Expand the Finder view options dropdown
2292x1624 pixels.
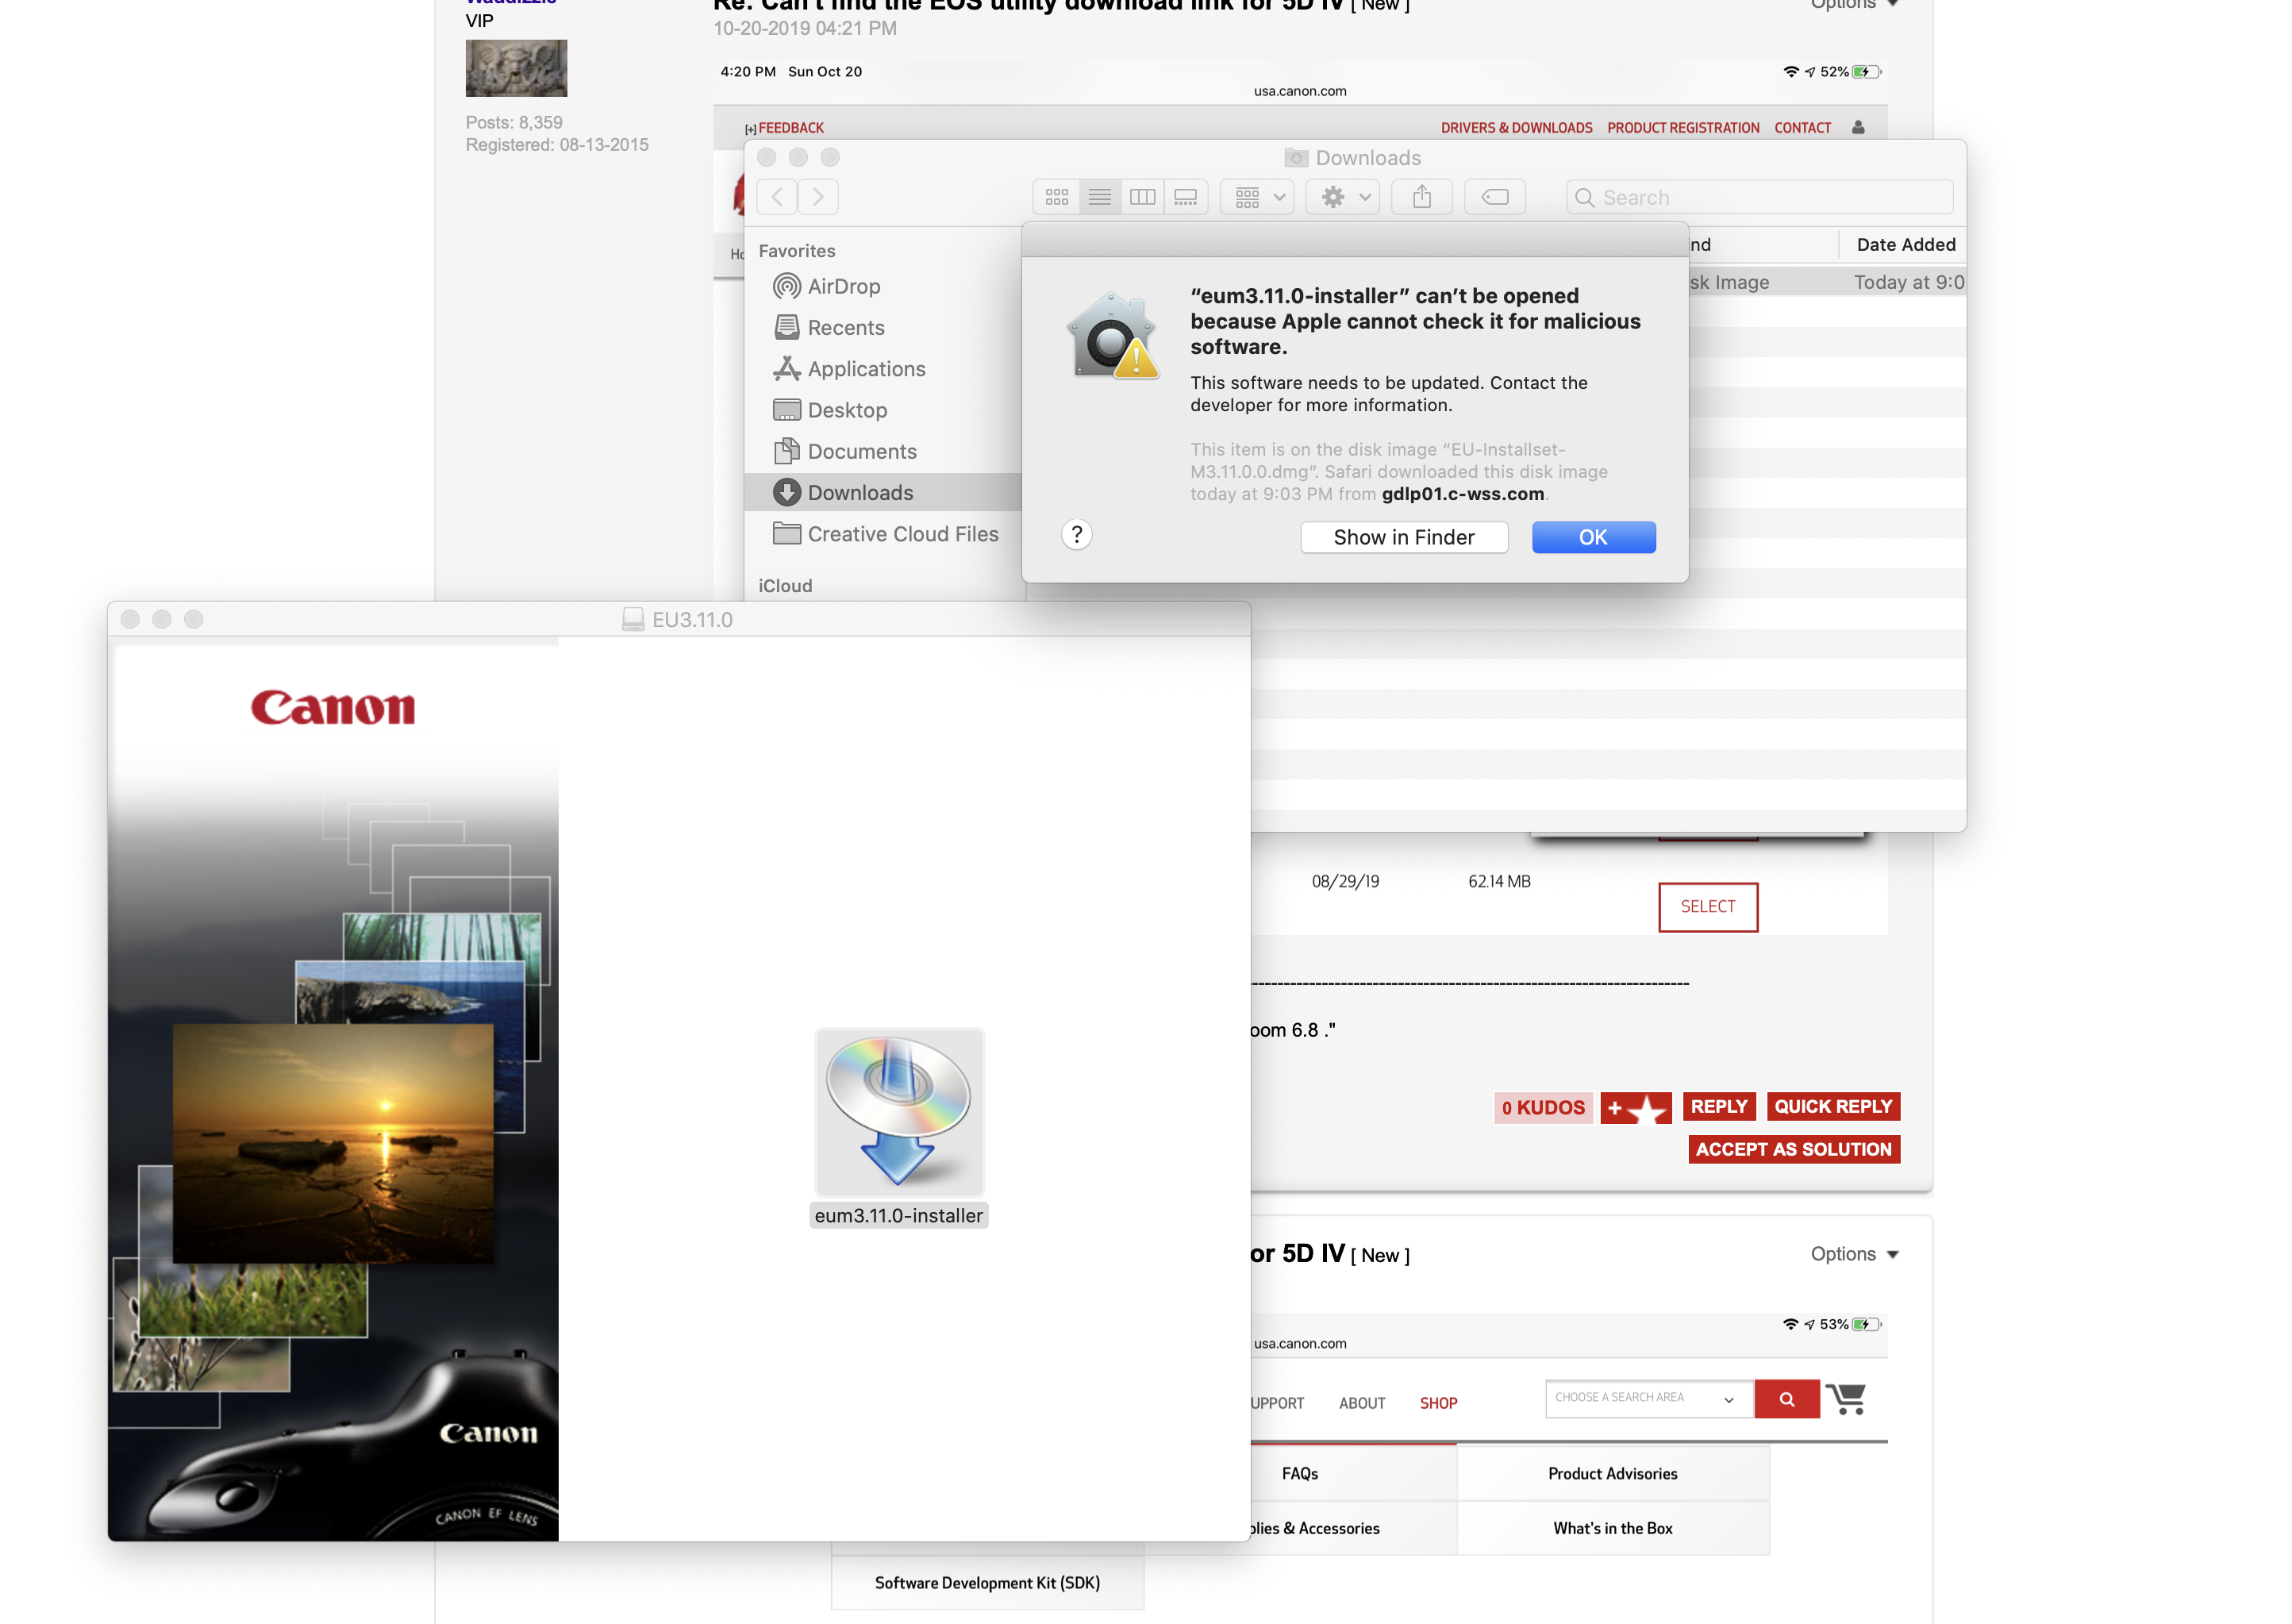(x=1260, y=197)
